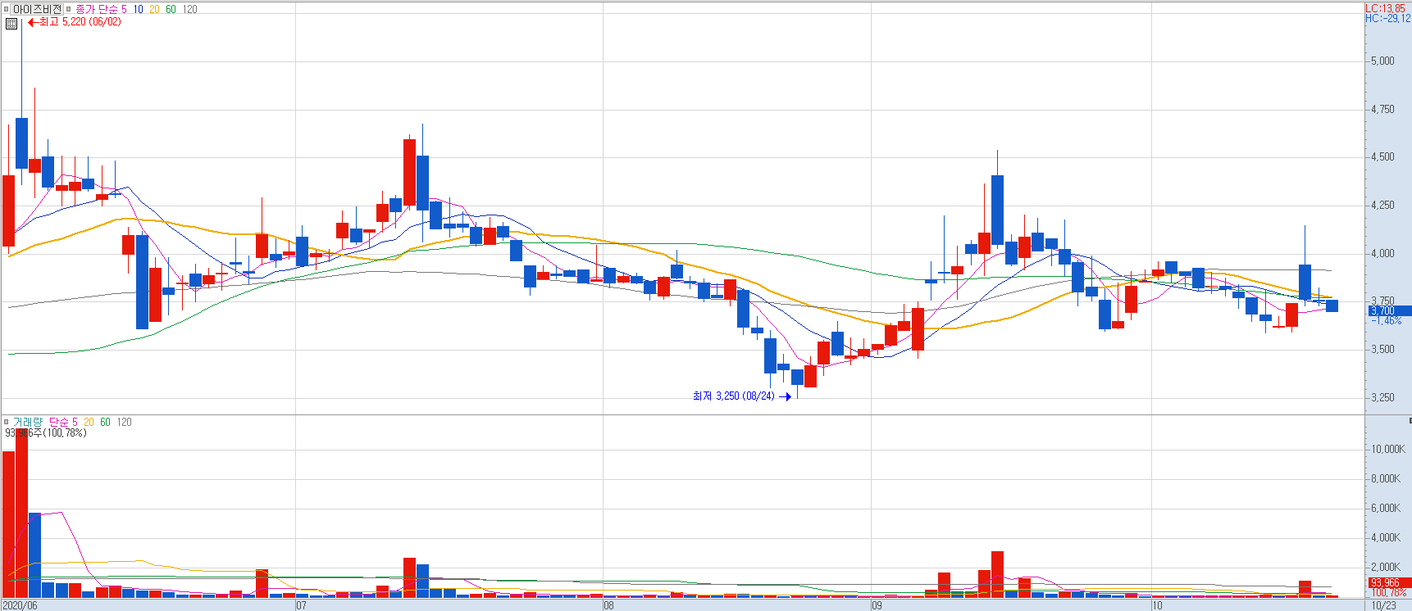Click the 4,750 price axis label

pyautogui.click(x=1382, y=109)
